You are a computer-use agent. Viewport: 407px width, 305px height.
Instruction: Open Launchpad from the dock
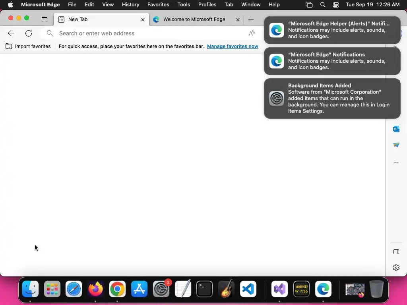coord(52,289)
